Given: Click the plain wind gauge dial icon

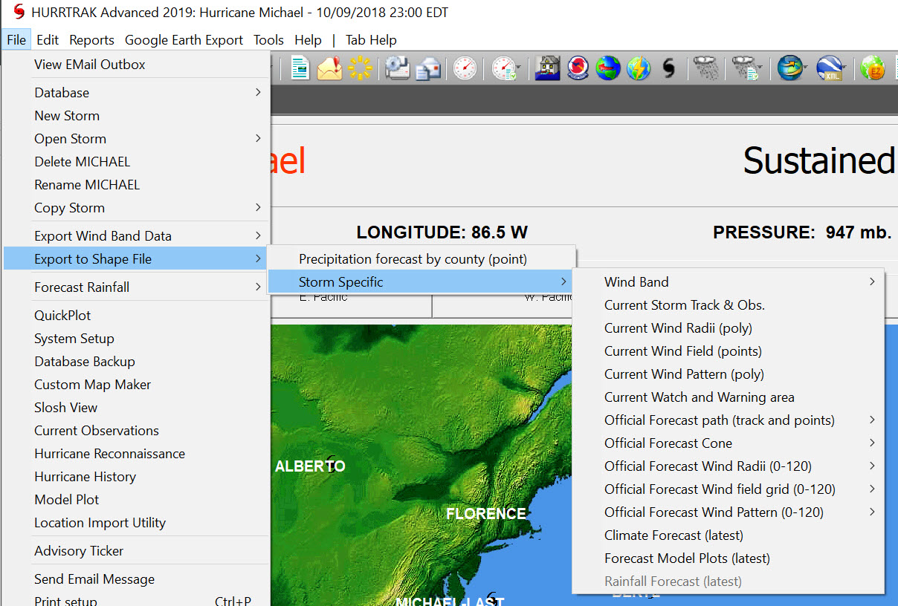Looking at the screenshot, I should 465,68.
